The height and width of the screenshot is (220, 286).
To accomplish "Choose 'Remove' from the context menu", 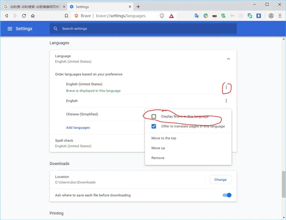I will [x=158, y=158].
